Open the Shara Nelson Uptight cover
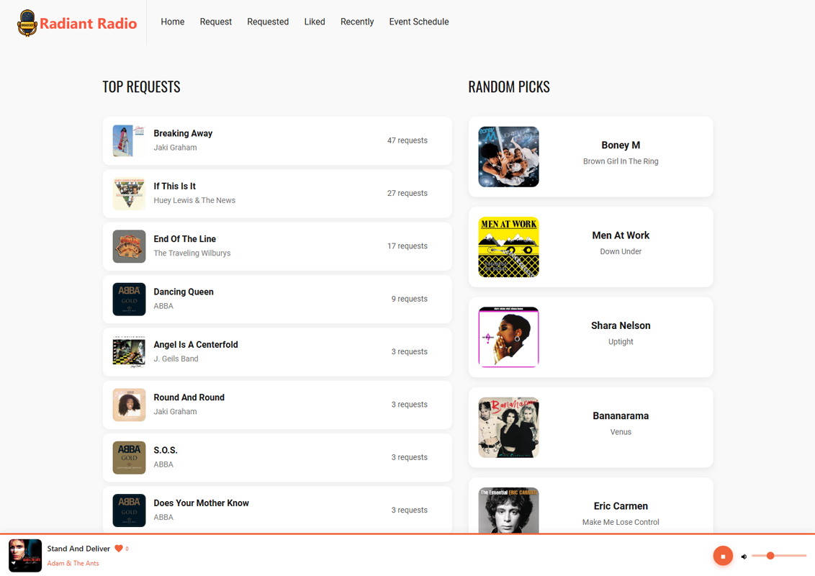The image size is (815, 576). point(508,337)
